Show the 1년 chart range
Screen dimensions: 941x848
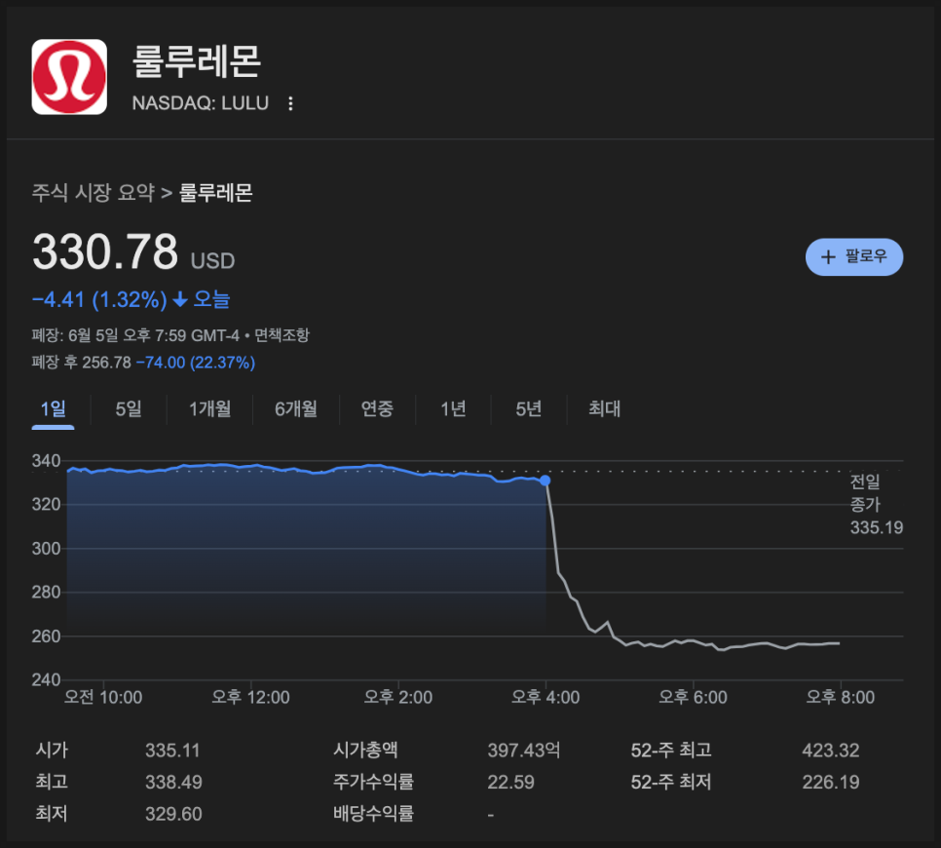pyautogui.click(x=453, y=409)
